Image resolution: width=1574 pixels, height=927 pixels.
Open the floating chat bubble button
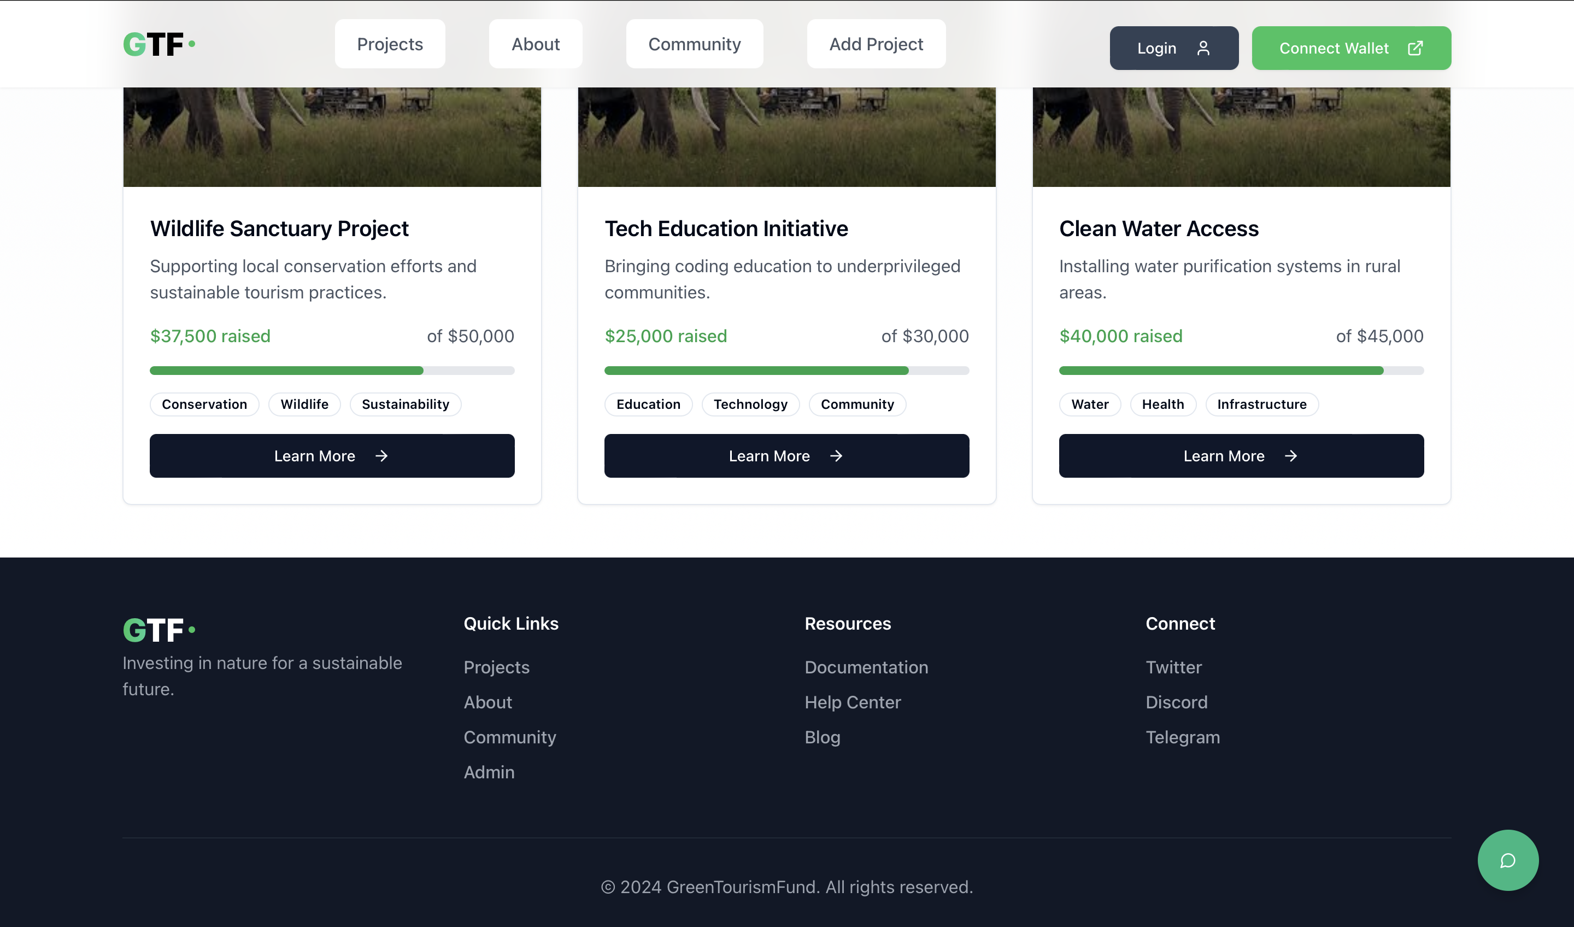coord(1507,860)
